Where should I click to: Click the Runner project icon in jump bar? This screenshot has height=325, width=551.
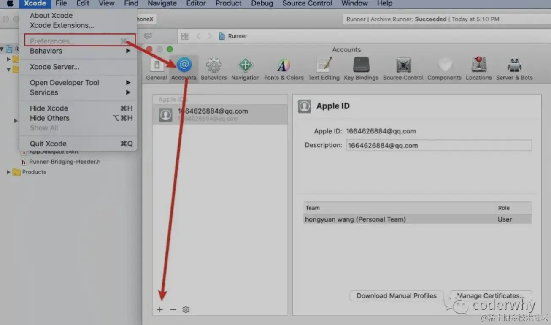(222, 36)
